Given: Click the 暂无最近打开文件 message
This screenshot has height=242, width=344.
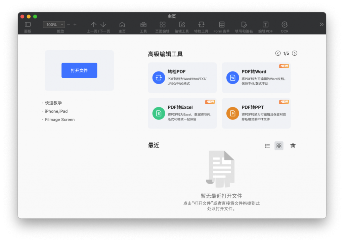Looking at the screenshot, I should pos(221,196).
